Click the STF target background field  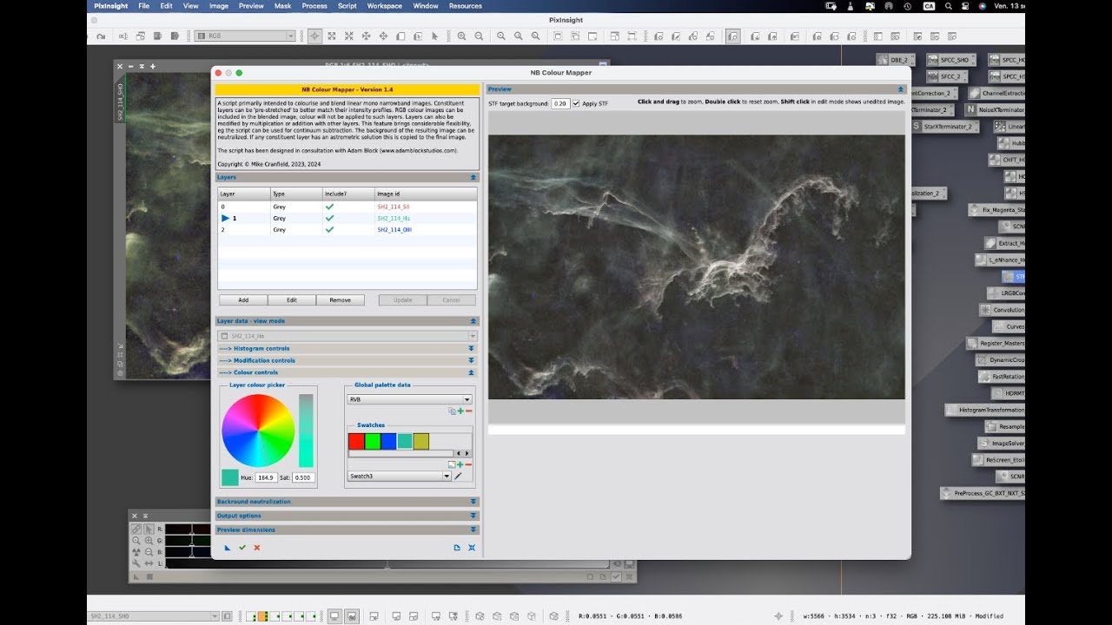(560, 103)
